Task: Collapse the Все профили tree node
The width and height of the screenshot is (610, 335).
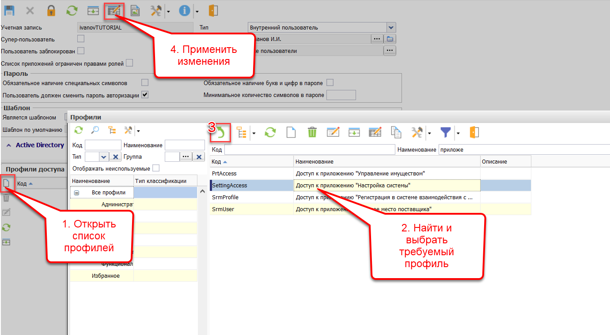Action: coord(77,193)
